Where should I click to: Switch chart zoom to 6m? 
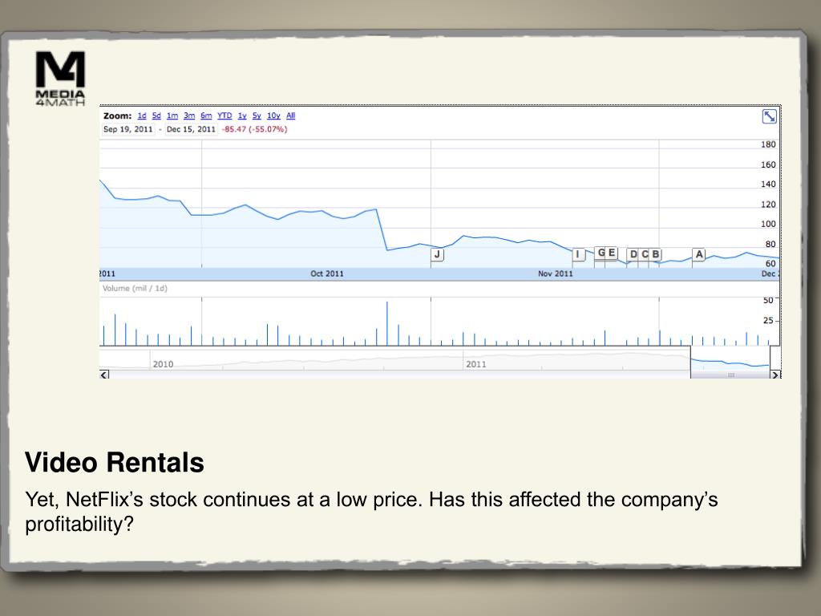206,115
